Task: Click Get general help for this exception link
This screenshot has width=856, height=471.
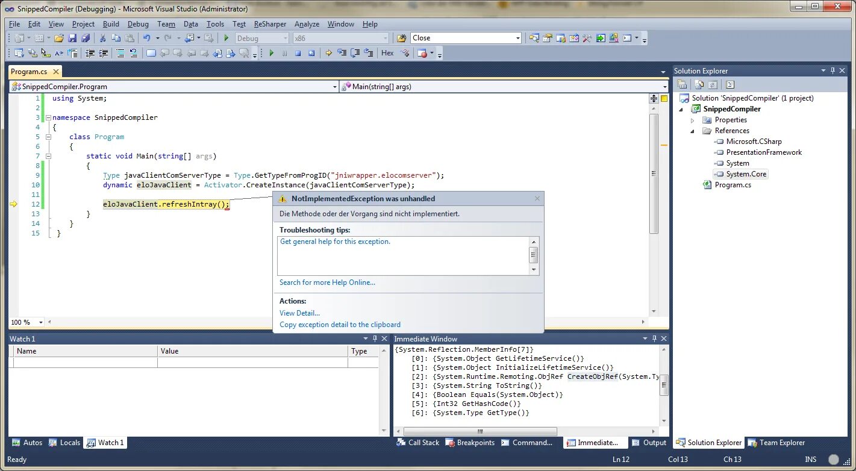Action: click(336, 242)
